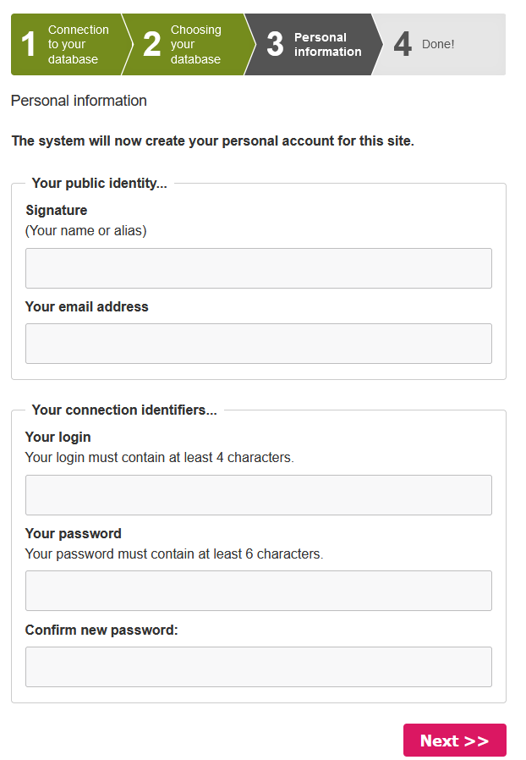Screen dimensions: 526x760
Task: Focus the Confirm new password field
Action: click(x=258, y=667)
